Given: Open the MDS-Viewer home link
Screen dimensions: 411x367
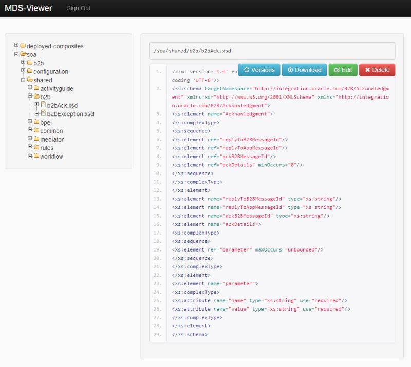Looking at the screenshot, I should tap(28, 8).
